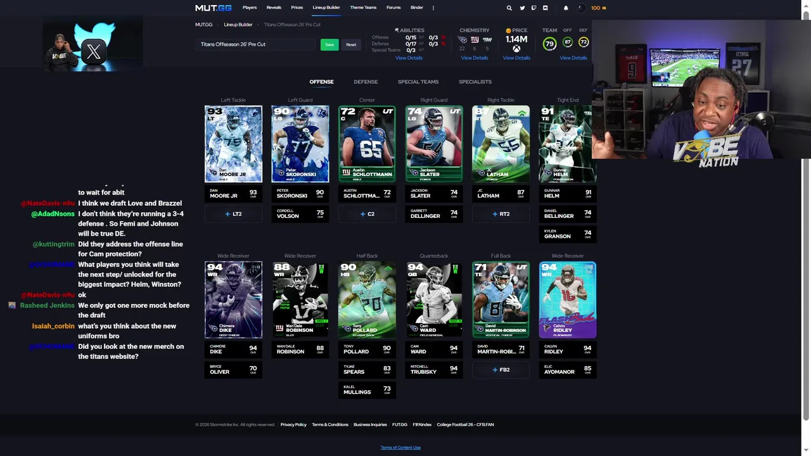Click the NY Giants chemistry logo
Screen dimensions: 811x456
tap(475, 39)
